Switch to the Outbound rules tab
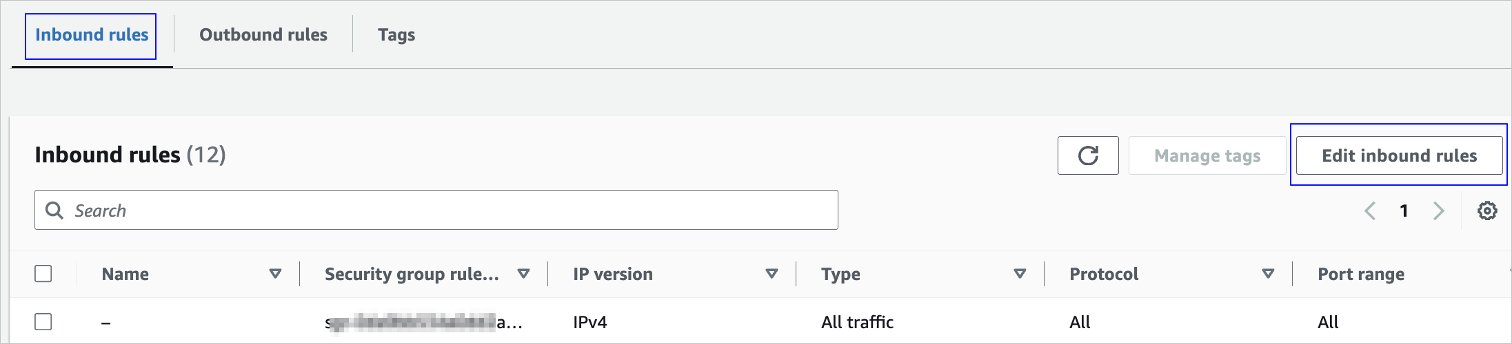Image resolution: width=1512 pixels, height=344 pixels. pos(263,35)
